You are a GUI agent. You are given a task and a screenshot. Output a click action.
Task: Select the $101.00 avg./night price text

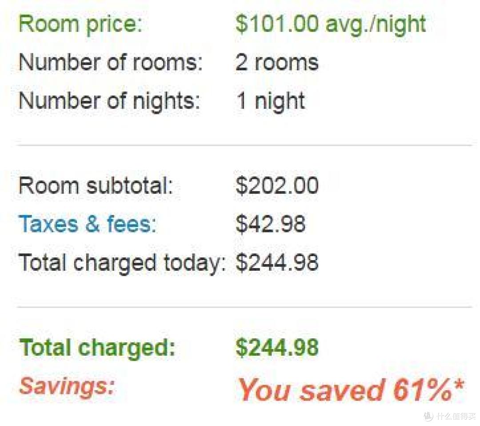coord(331,24)
